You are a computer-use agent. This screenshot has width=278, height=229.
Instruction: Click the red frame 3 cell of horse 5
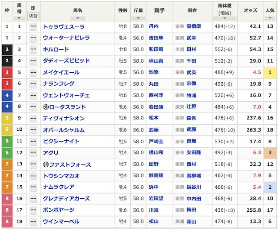pos(7,73)
